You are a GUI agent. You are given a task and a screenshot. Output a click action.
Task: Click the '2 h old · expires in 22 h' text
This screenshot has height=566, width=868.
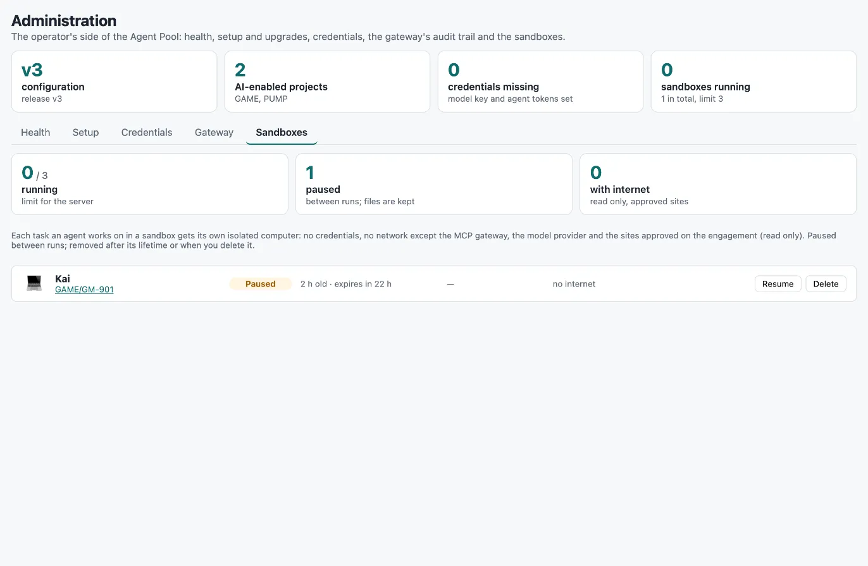coord(346,284)
